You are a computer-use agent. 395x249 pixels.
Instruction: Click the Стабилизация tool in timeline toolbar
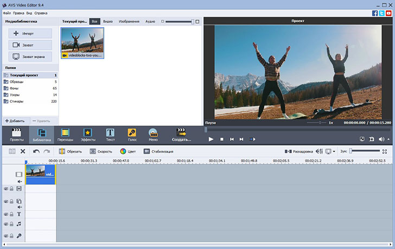click(158, 151)
